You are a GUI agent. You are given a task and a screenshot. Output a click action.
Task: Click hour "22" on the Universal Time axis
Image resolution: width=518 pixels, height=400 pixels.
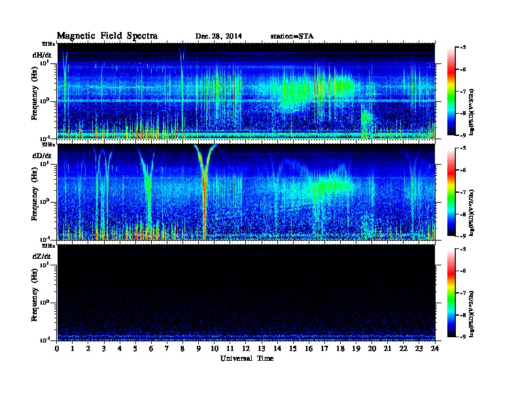[403, 349]
